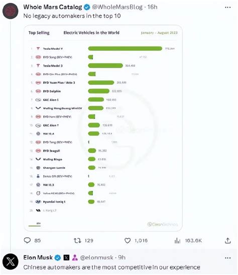Open more options on Elon Musk reply

coord(227,258)
